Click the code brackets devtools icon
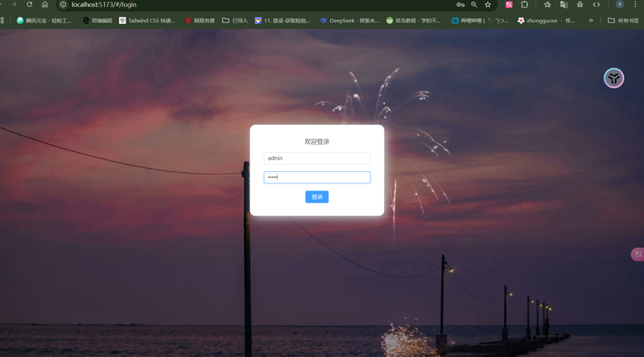This screenshot has width=644, height=357. coord(597,5)
